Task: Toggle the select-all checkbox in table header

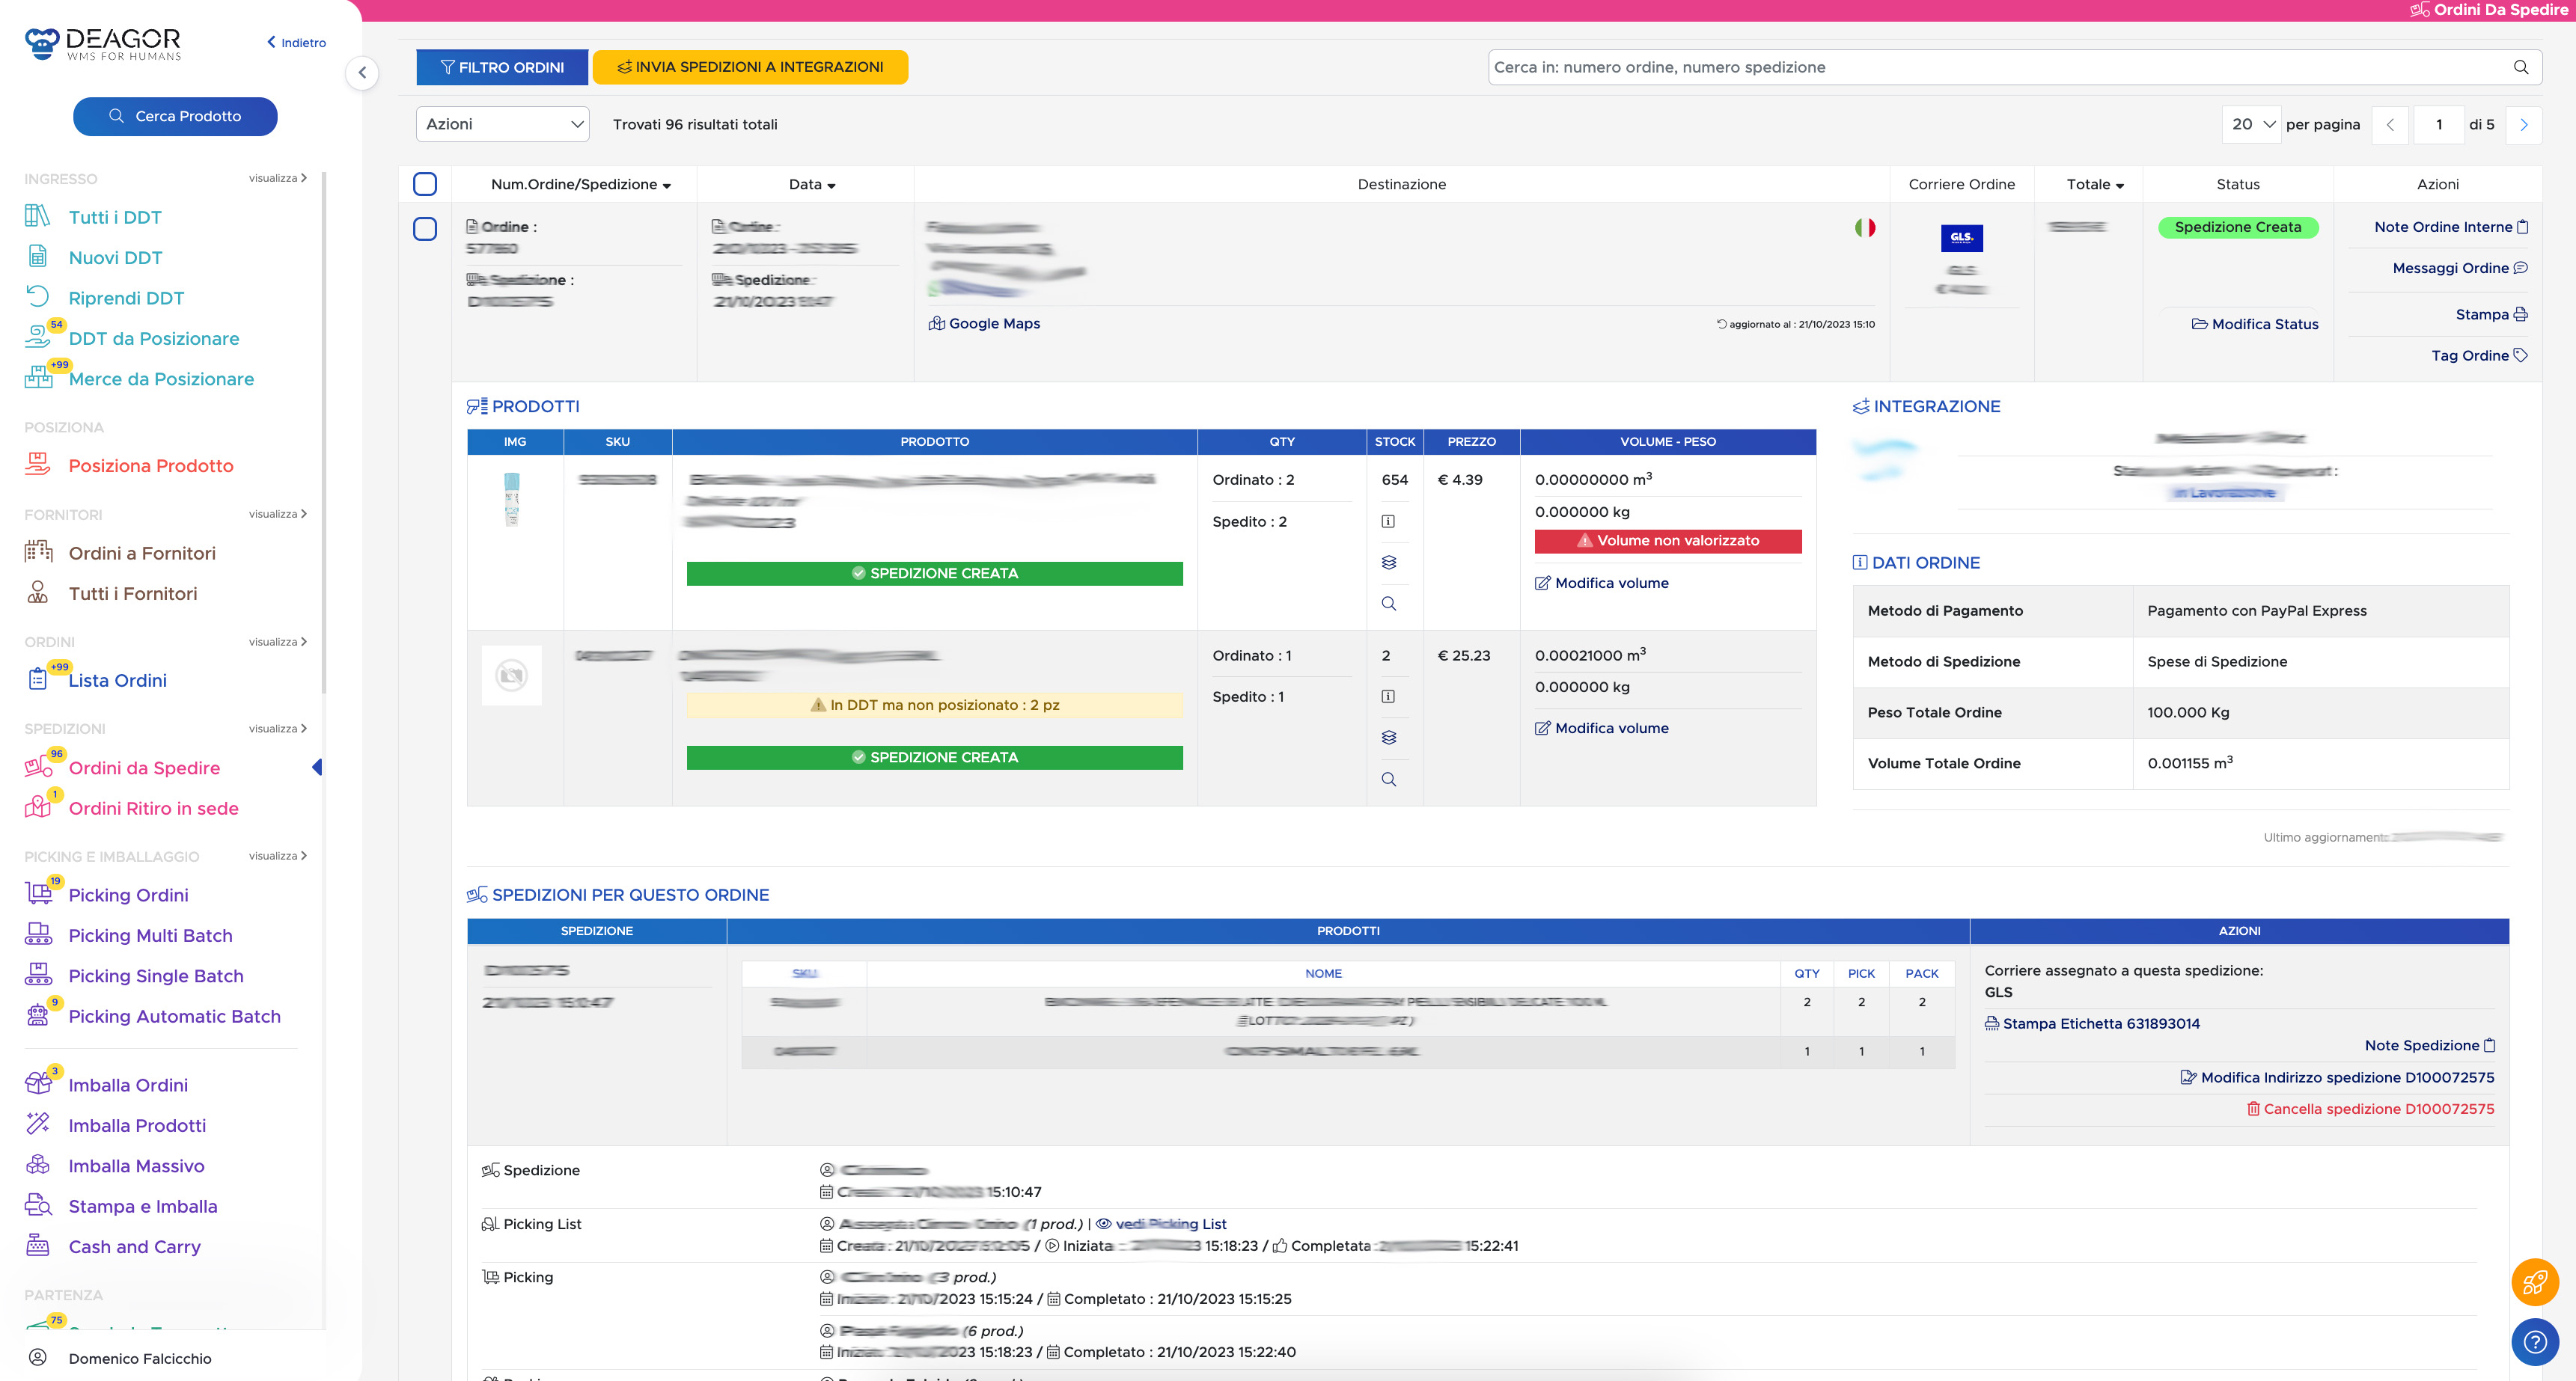Action: (x=425, y=184)
